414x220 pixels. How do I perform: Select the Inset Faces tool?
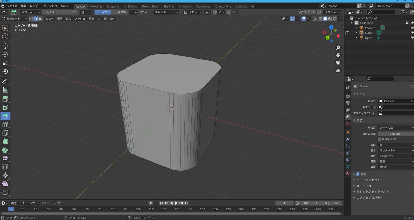coord(5,108)
